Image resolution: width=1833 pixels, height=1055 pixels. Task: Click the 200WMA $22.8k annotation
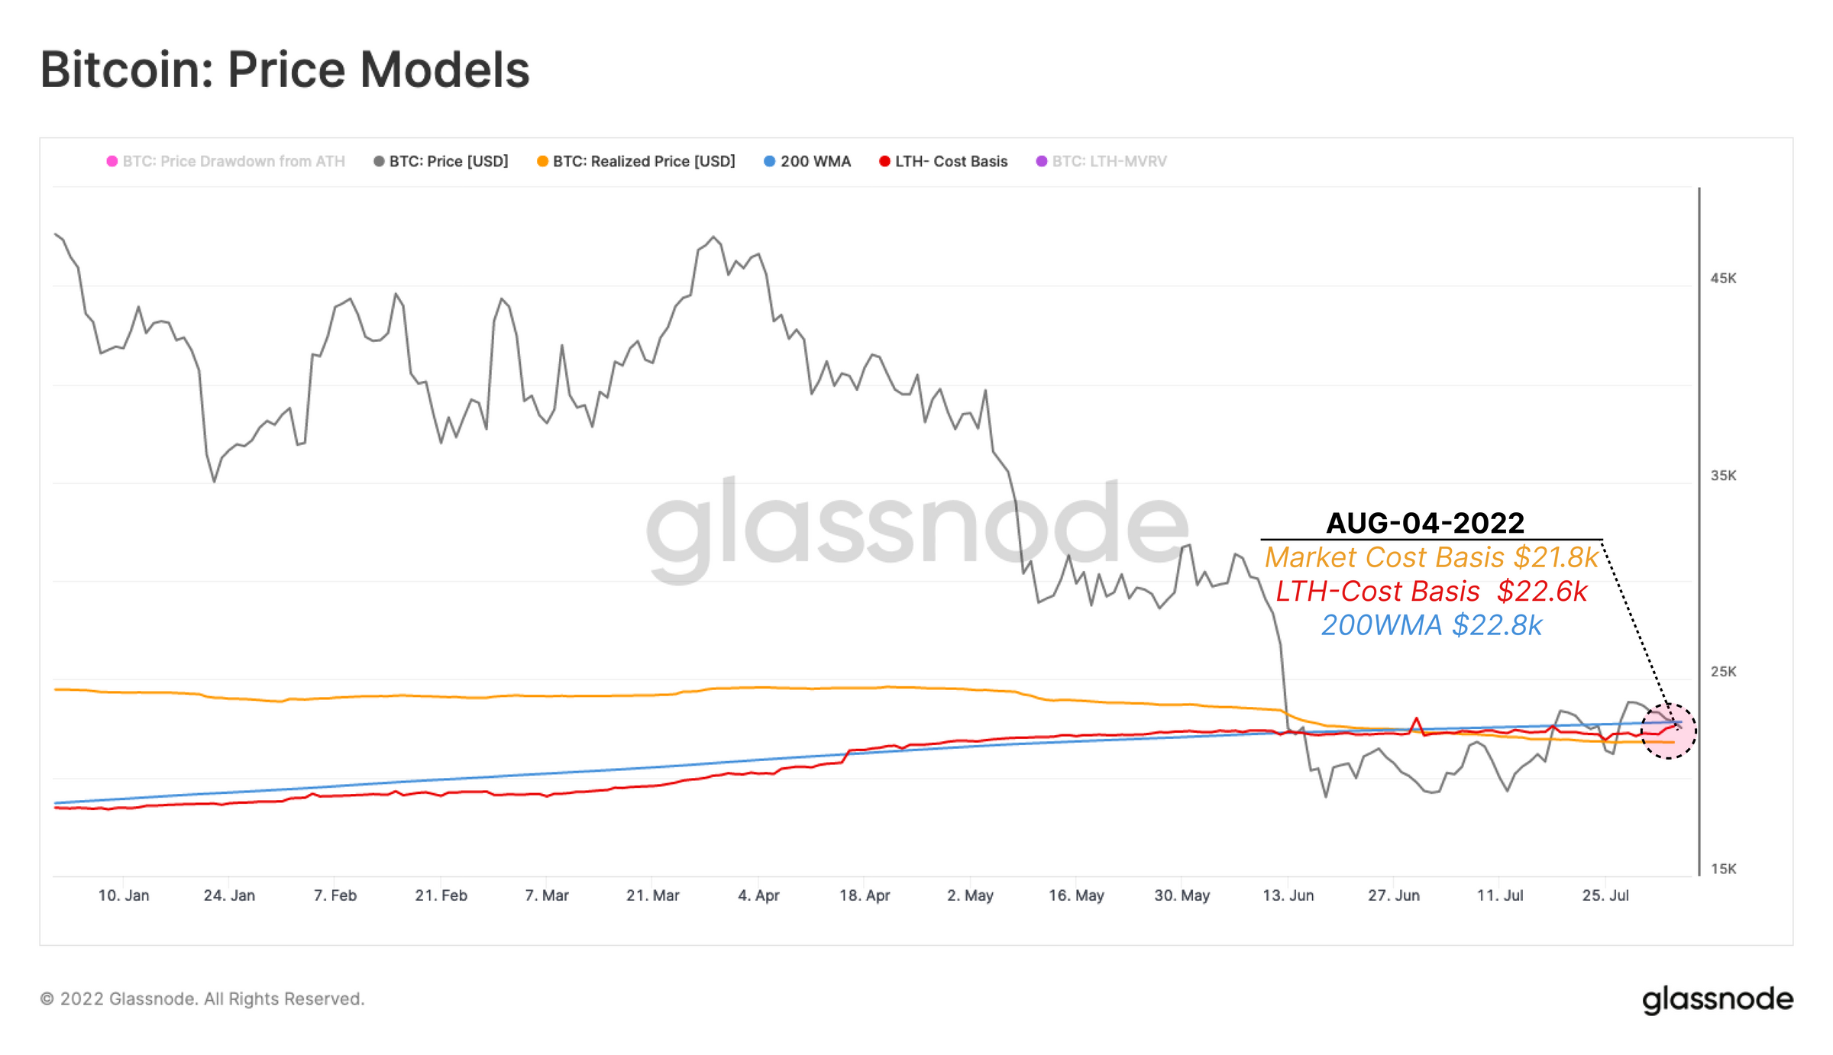pyautogui.click(x=1431, y=625)
